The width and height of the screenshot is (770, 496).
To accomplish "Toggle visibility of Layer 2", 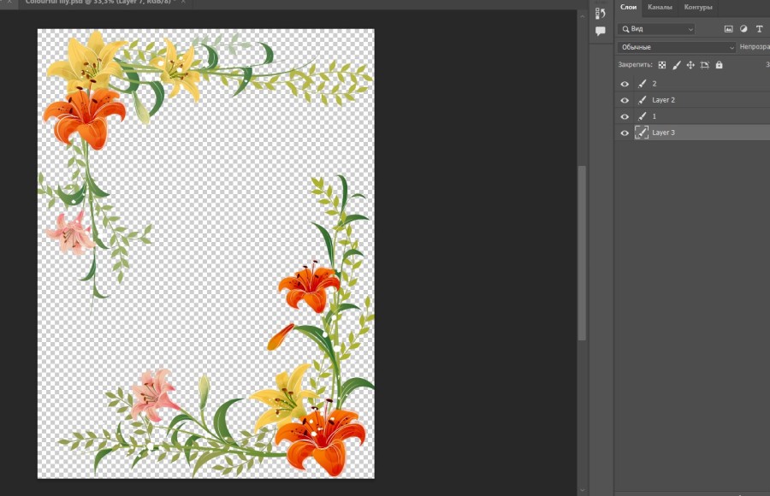I will pyautogui.click(x=625, y=100).
